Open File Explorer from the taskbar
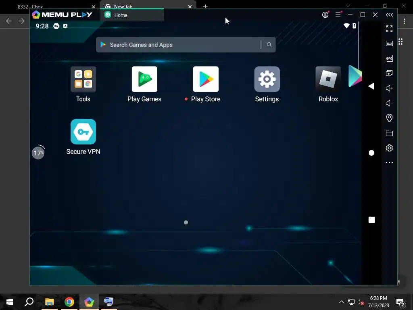The height and width of the screenshot is (310, 413). (x=49, y=302)
